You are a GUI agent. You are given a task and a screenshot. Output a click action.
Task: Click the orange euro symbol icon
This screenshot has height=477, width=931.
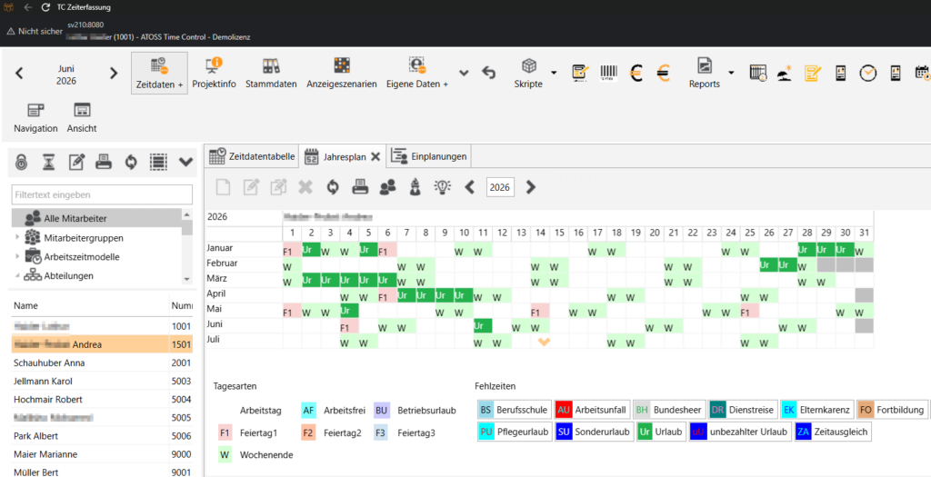tap(663, 73)
